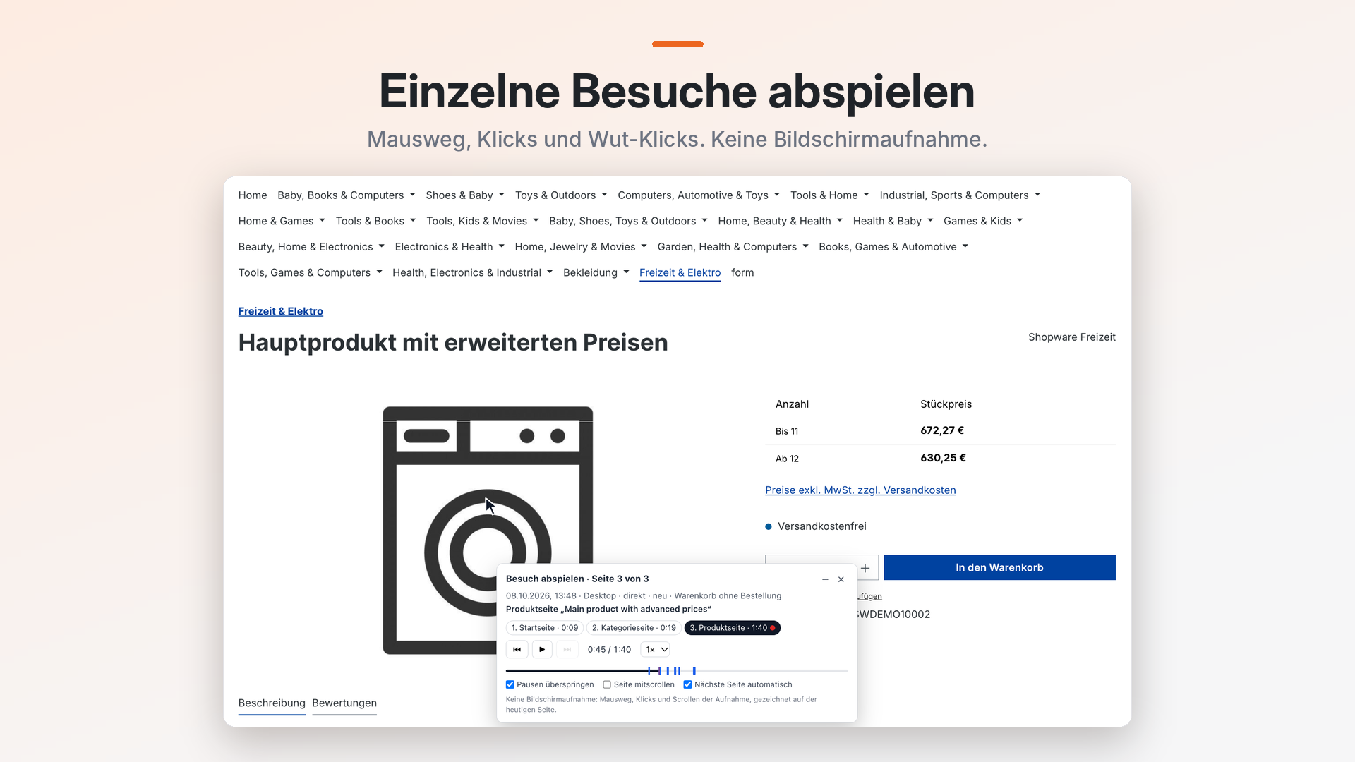Close the Besuch abspielen panel
Viewport: 1355px width, 762px height.
coord(841,579)
